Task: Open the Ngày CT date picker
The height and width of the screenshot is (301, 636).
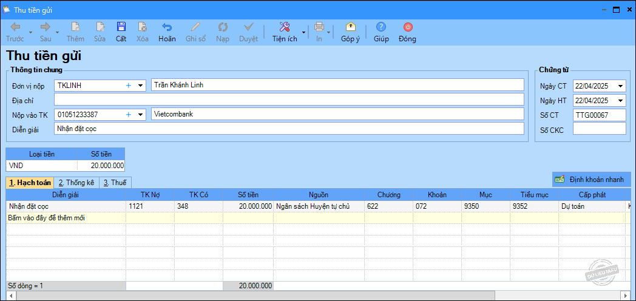Action: [620, 86]
